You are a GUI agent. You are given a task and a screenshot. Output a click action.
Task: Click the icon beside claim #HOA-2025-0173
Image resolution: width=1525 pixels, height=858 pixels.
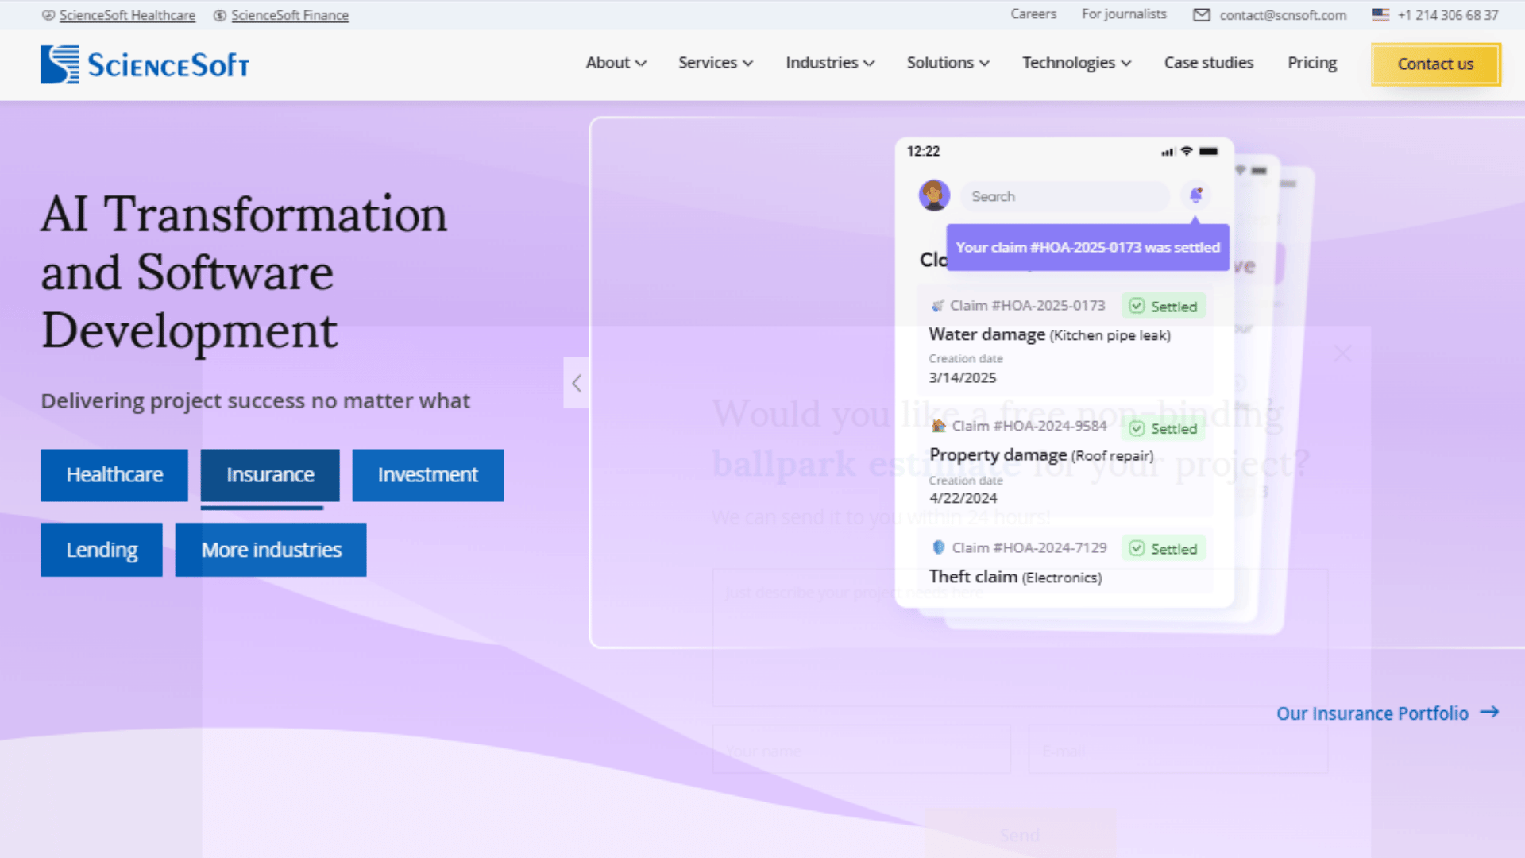pyautogui.click(x=937, y=305)
